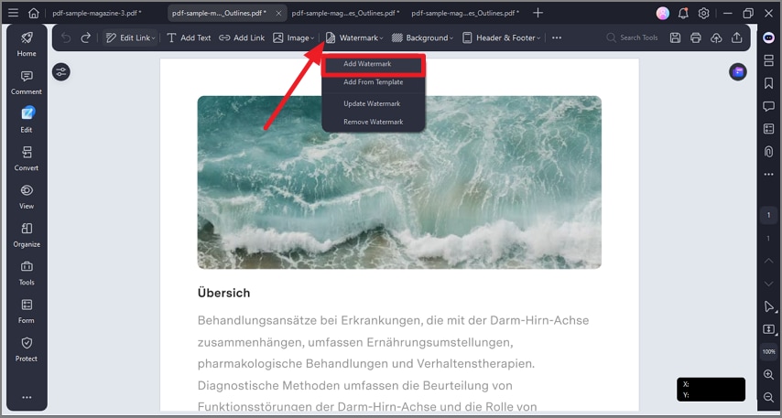
Task: Switch to pdf-sample-magazine-3.pdf tab
Action: coord(97,13)
